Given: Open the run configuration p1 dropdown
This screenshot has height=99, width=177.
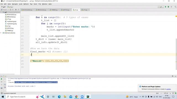Looking at the screenshot, I should [161, 7].
